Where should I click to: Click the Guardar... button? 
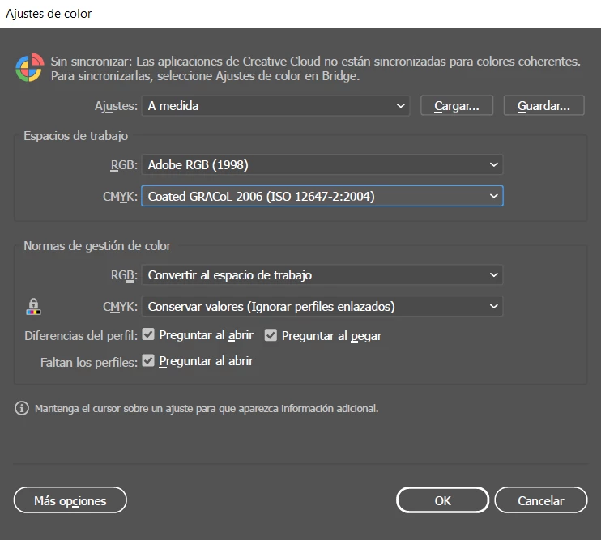click(x=543, y=106)
